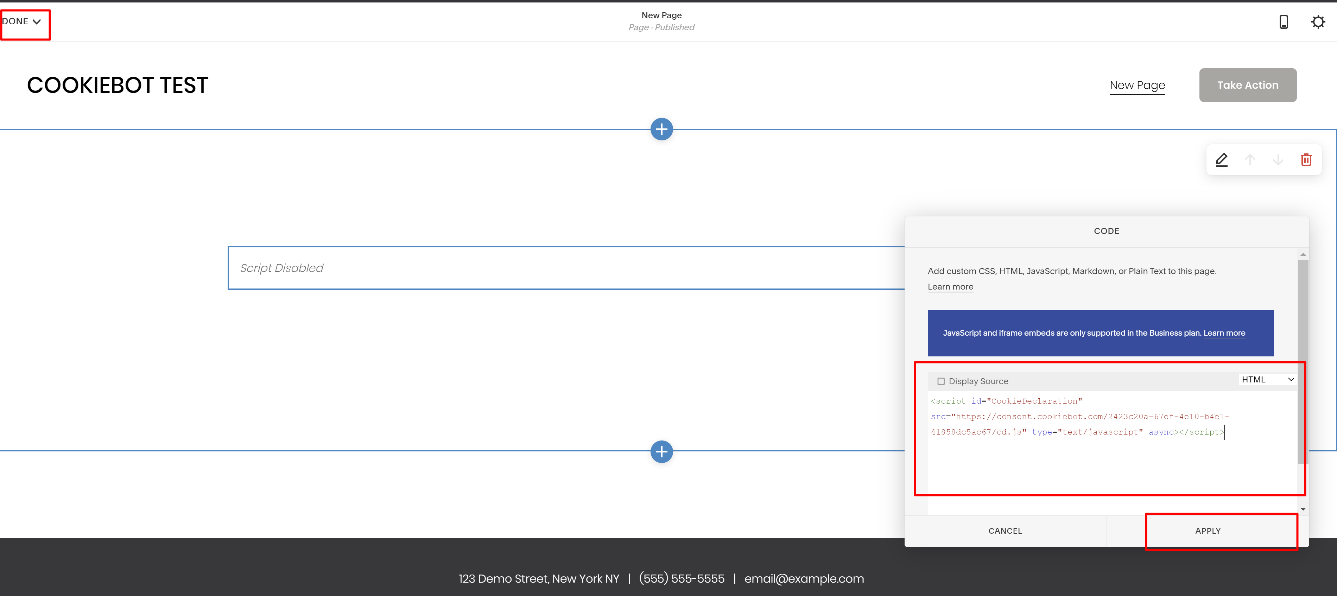The height and width of the screenshot is (596, 1337).
Task: Click the New Page title in top bar
Action: click(661, 15)
